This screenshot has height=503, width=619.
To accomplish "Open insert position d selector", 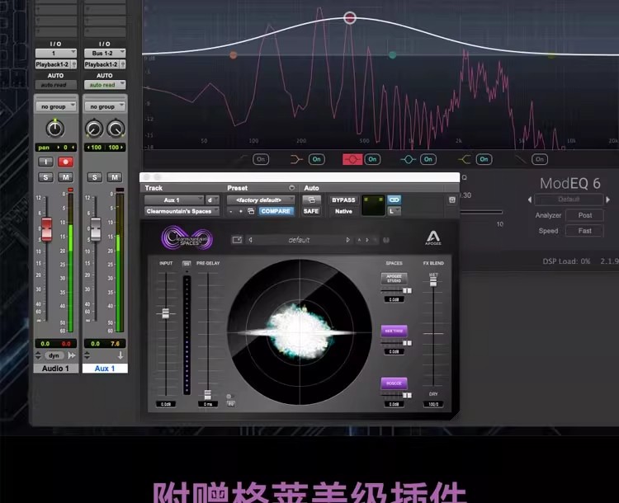I will 212,200.
